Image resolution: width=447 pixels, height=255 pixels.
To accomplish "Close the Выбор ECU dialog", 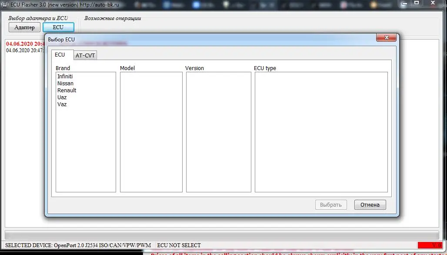I will pyautogui.click(x=386, y=38).
